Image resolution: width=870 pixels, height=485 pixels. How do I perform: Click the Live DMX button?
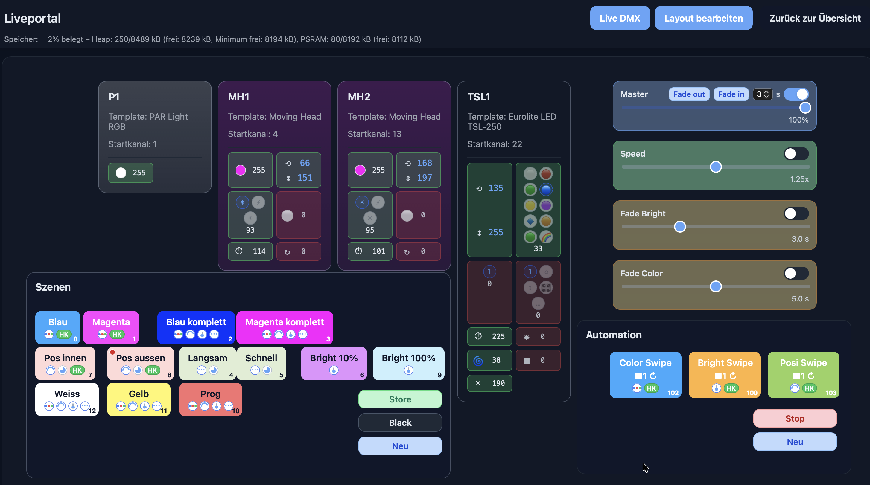(620, 18)
